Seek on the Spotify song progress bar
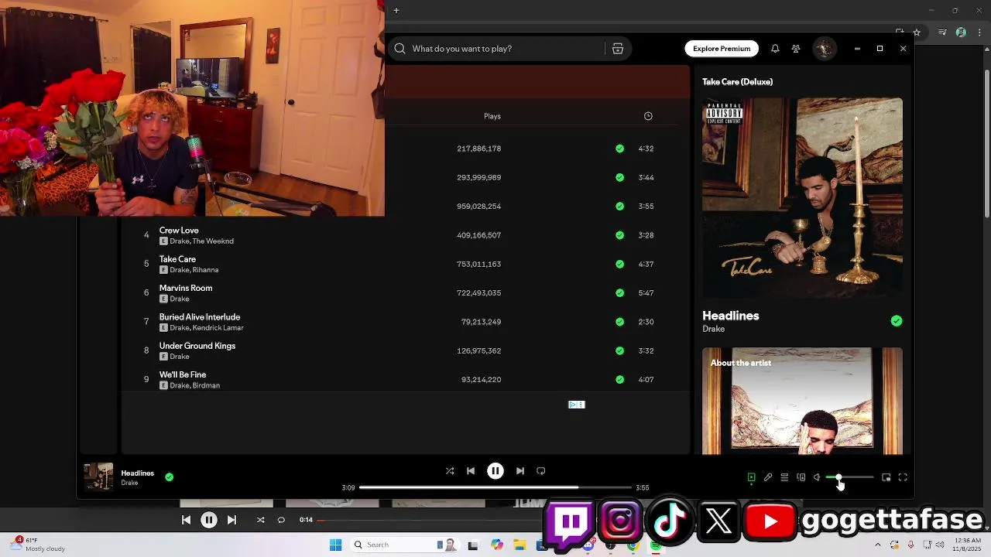This screenshot has width=991, height=557. pyautogui.click(x=495, y=487)
